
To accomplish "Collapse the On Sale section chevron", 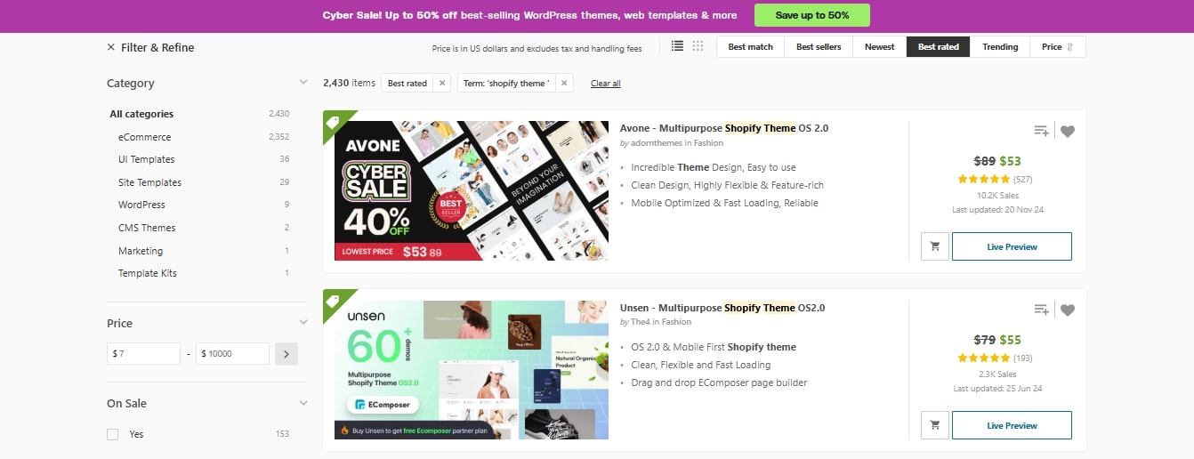I will point(303,403).
